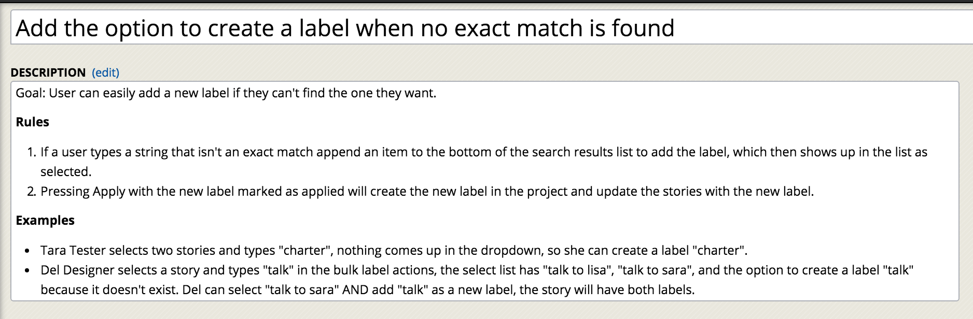Click bullet point before Tara Tester
The width and height of the screenshot is (973, 319).
(x=27, y=251)
